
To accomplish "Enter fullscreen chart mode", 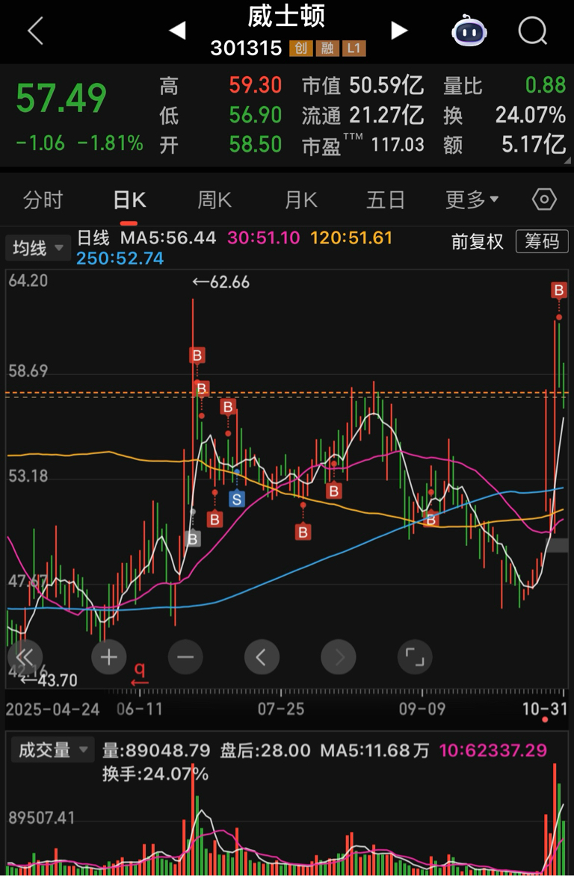I will click(415, 657).
